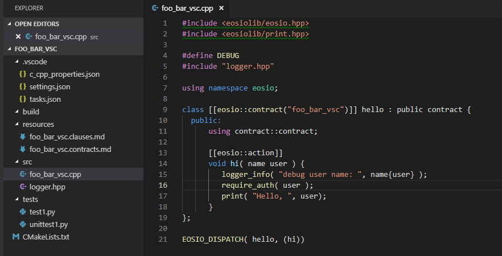Click the C++ icon in the editor tab
Image resolution: width=502 pixels, height=256 pixels.
(155, 9)
